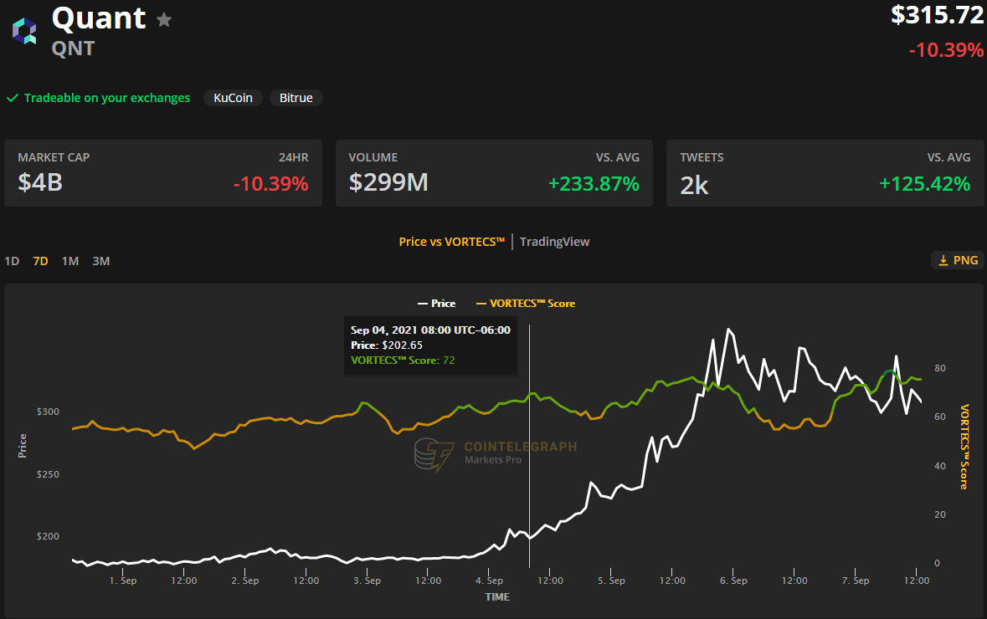The width and height of the screenshot is (987, 619).
Task: Click the green tradeable checkmark icon
Action: [13, 98]
